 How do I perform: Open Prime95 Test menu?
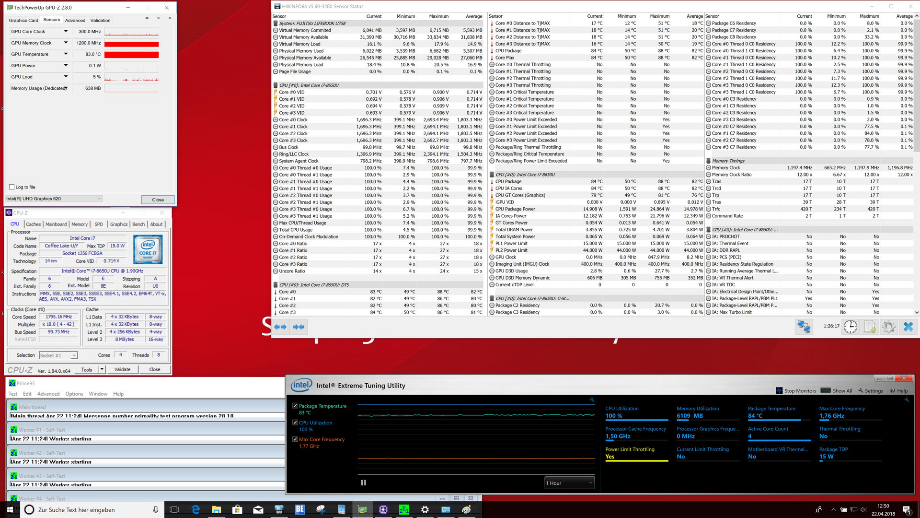(x=13, y=394)
